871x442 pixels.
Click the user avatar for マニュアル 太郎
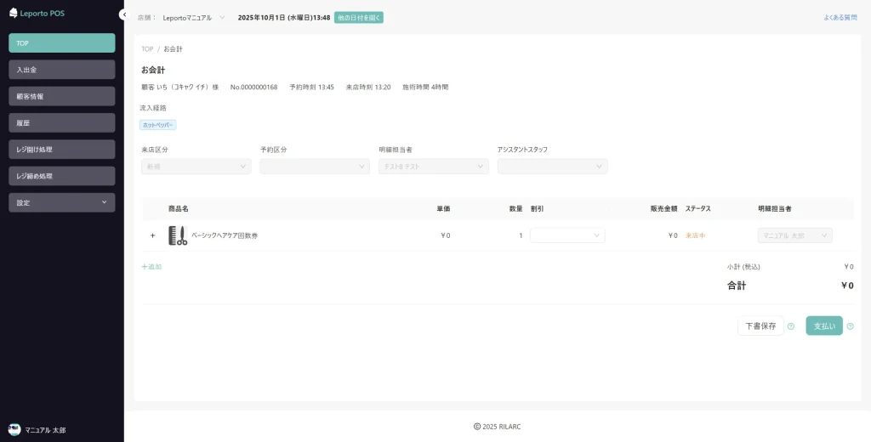(14, 430)
